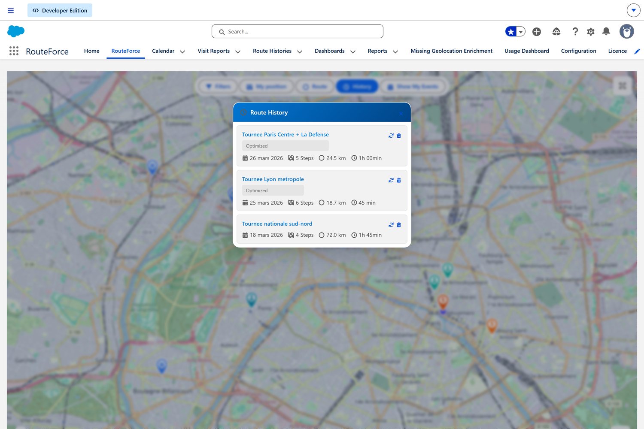
Task: Delete Tournee nationale sud-nord via trash icon
Action: click(x=399, y=224)
